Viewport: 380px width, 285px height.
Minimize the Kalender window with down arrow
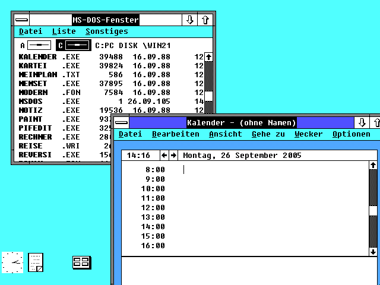[362, 123]
